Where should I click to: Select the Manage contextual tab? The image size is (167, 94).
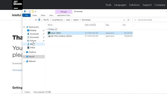click(64, 11)
